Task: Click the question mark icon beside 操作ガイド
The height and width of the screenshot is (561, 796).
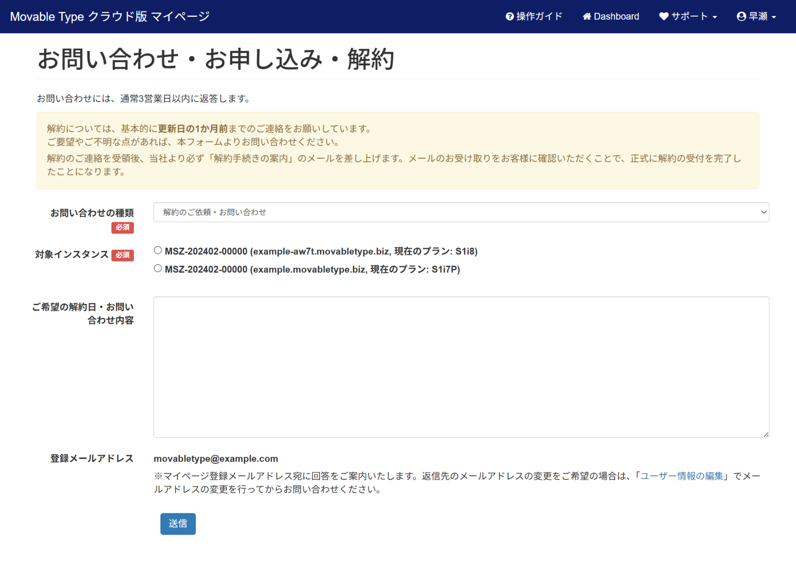Action: [x=509, y=17]
